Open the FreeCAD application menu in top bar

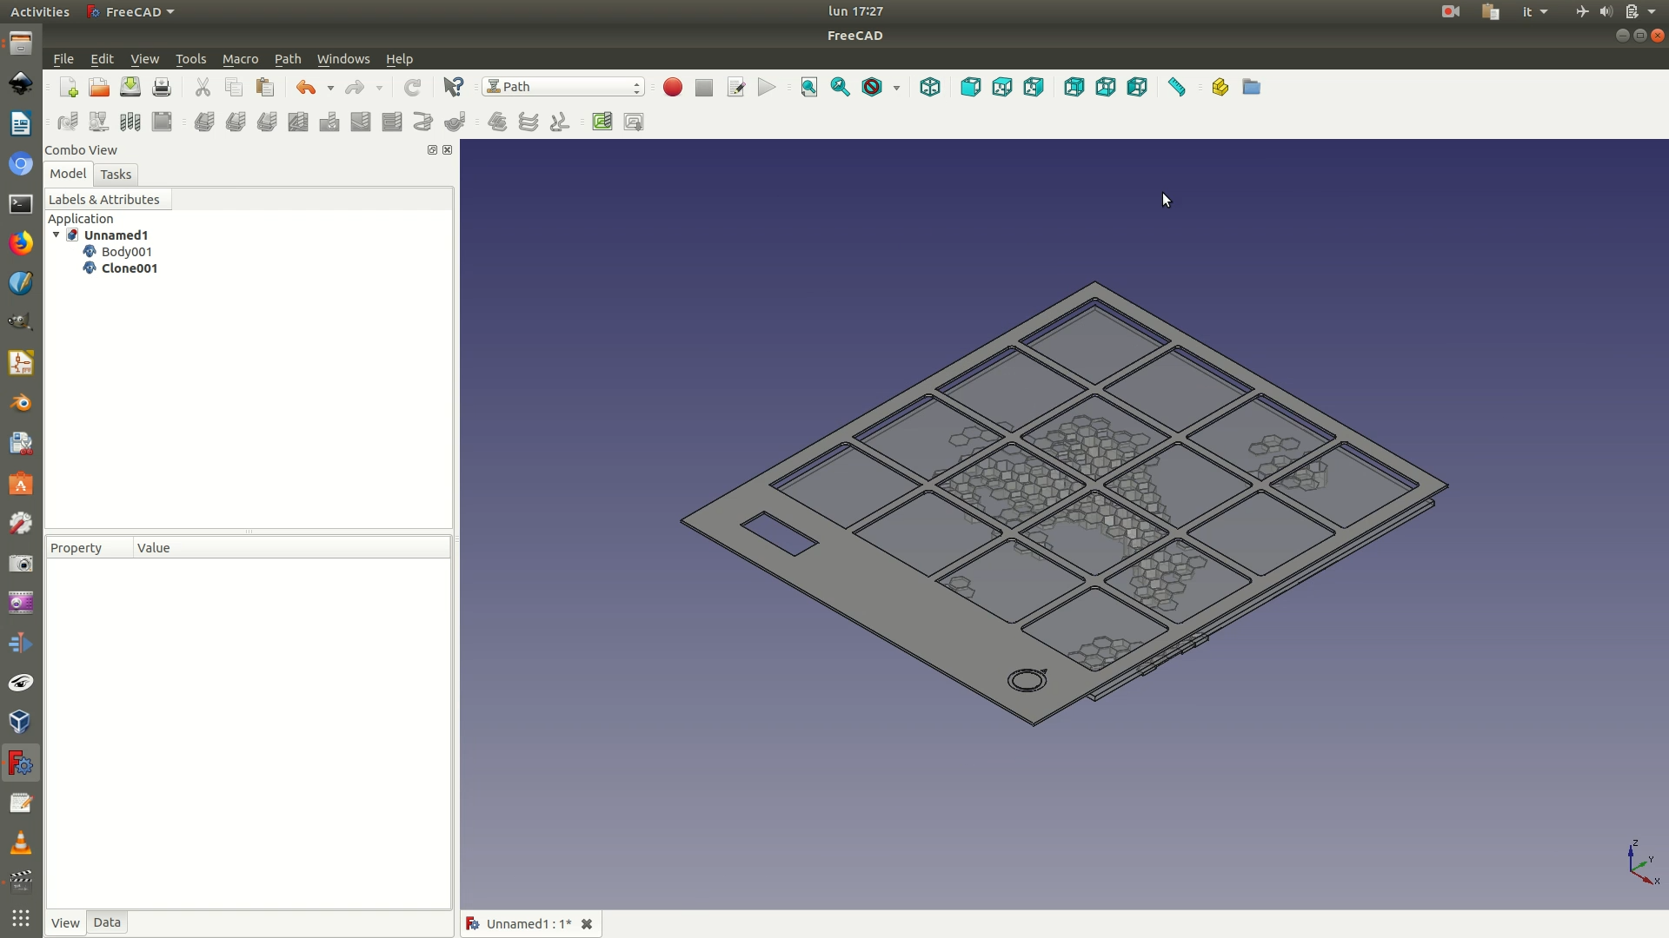[131, 11]
